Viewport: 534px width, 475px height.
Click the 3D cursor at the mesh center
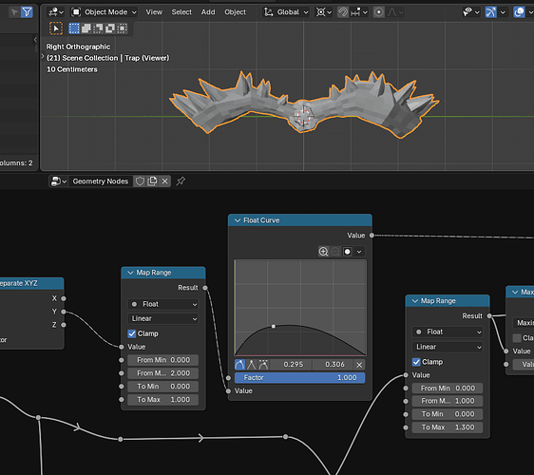coord(303,116)
